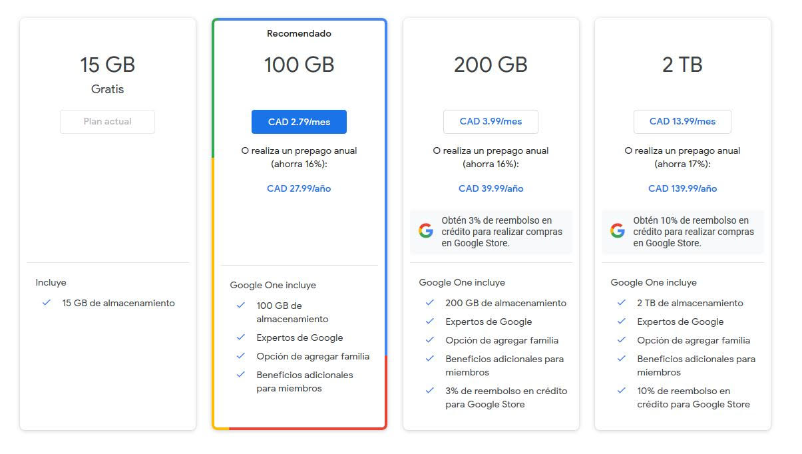Click the 3% reembolso Google Store banner

pyautogui.click(x=491, y=232)
